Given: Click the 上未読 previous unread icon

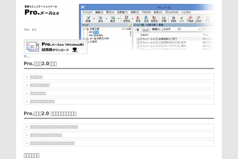Looking at the screenshot, I should (198, 19).
